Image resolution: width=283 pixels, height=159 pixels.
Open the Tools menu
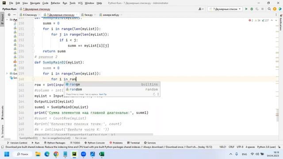click(x=73, y=3)
